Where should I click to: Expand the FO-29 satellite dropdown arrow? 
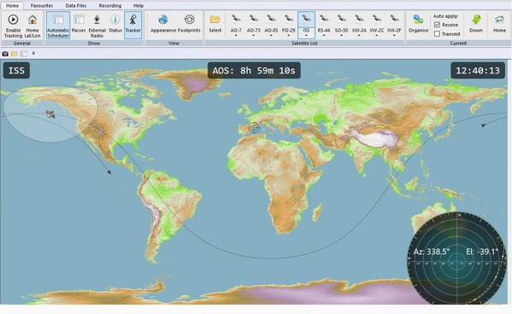pos(288,35)
